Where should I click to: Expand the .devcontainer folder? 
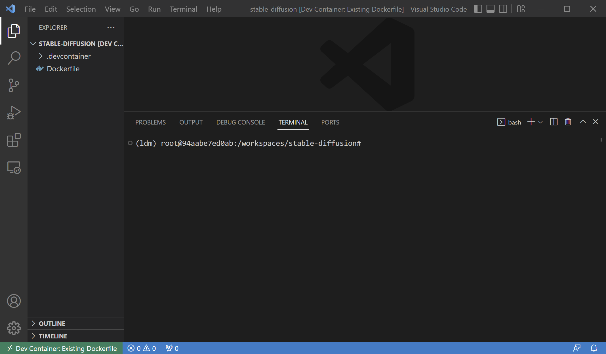(69, 56)
